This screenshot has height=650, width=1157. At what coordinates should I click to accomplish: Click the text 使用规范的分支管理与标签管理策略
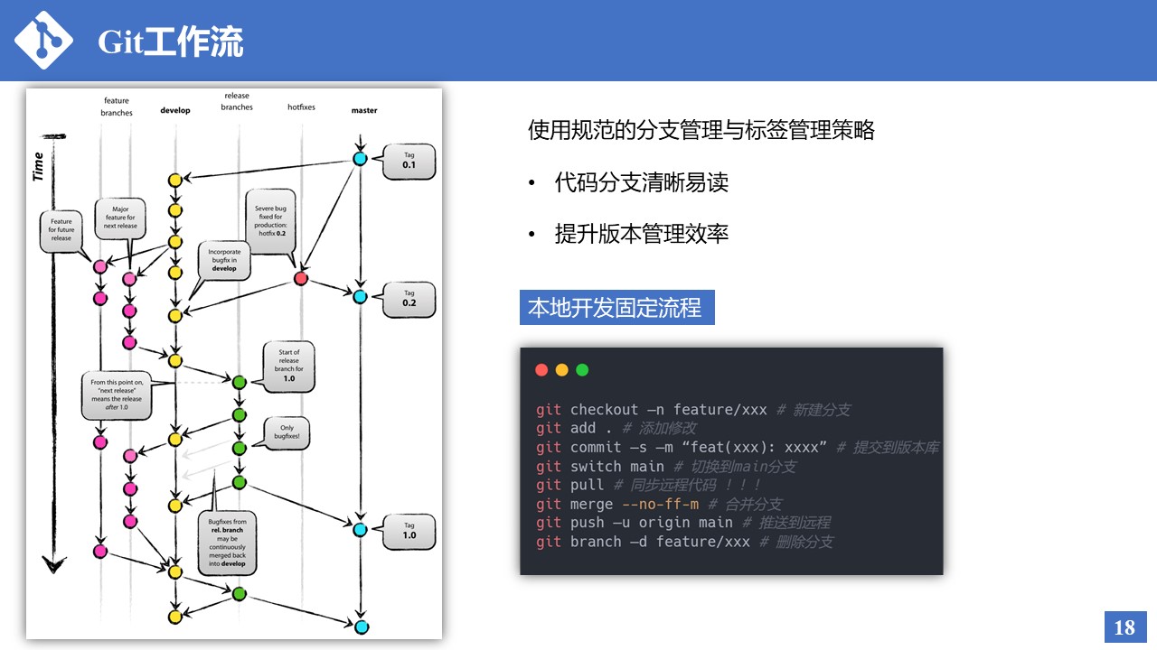point(701,130)
